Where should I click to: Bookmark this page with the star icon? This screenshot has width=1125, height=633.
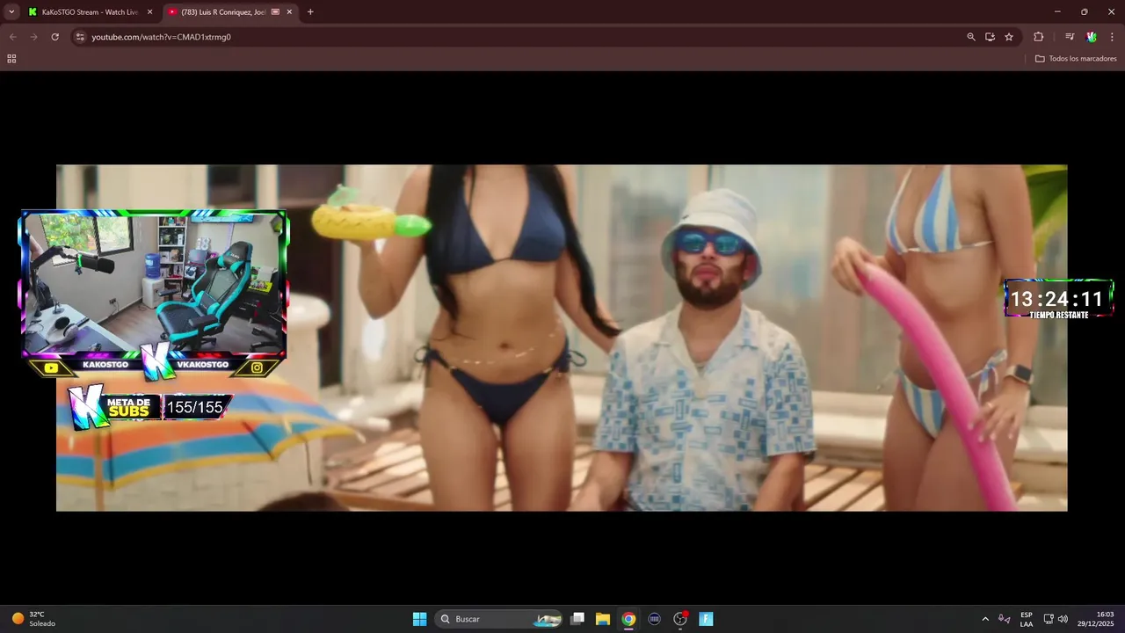pyautogui.click(x=1009, y=37)
